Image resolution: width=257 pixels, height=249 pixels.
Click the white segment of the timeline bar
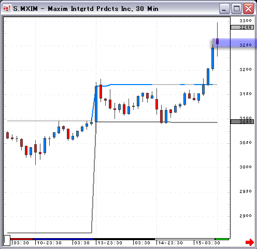[x=185, y=239]
